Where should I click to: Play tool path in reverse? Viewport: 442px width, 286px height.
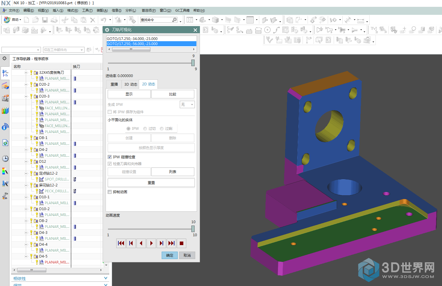click(x=141, y=243)
